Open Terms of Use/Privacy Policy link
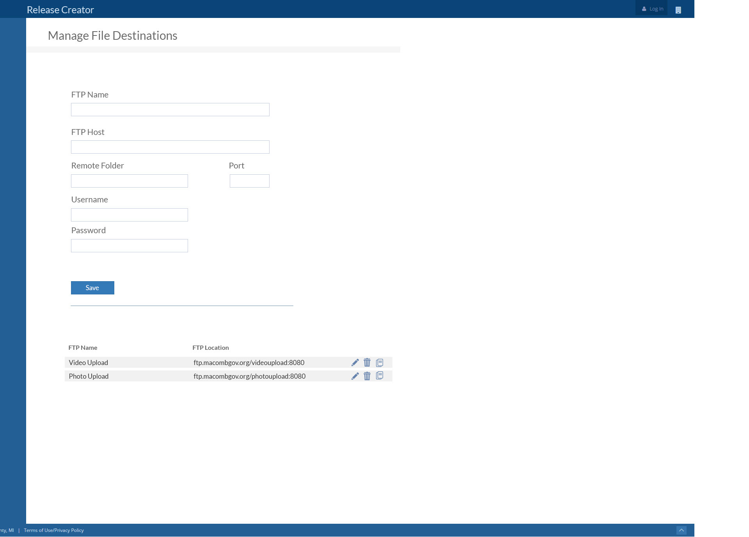The height and width of the screenshot is (537, 749). click(x=54, y=530)
